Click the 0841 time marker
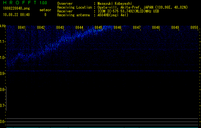 [22, 28]
